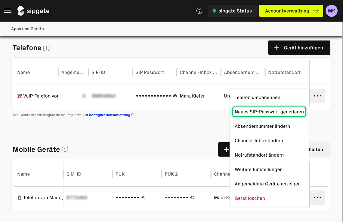Viewport: 343px width, 222px height.
Task: Select Neues SIP-Passwort generieren
Action: pyautogui.click(x=269, y=112)
